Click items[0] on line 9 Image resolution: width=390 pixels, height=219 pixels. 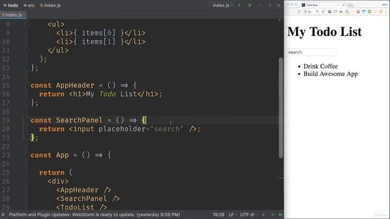point(99,33)
